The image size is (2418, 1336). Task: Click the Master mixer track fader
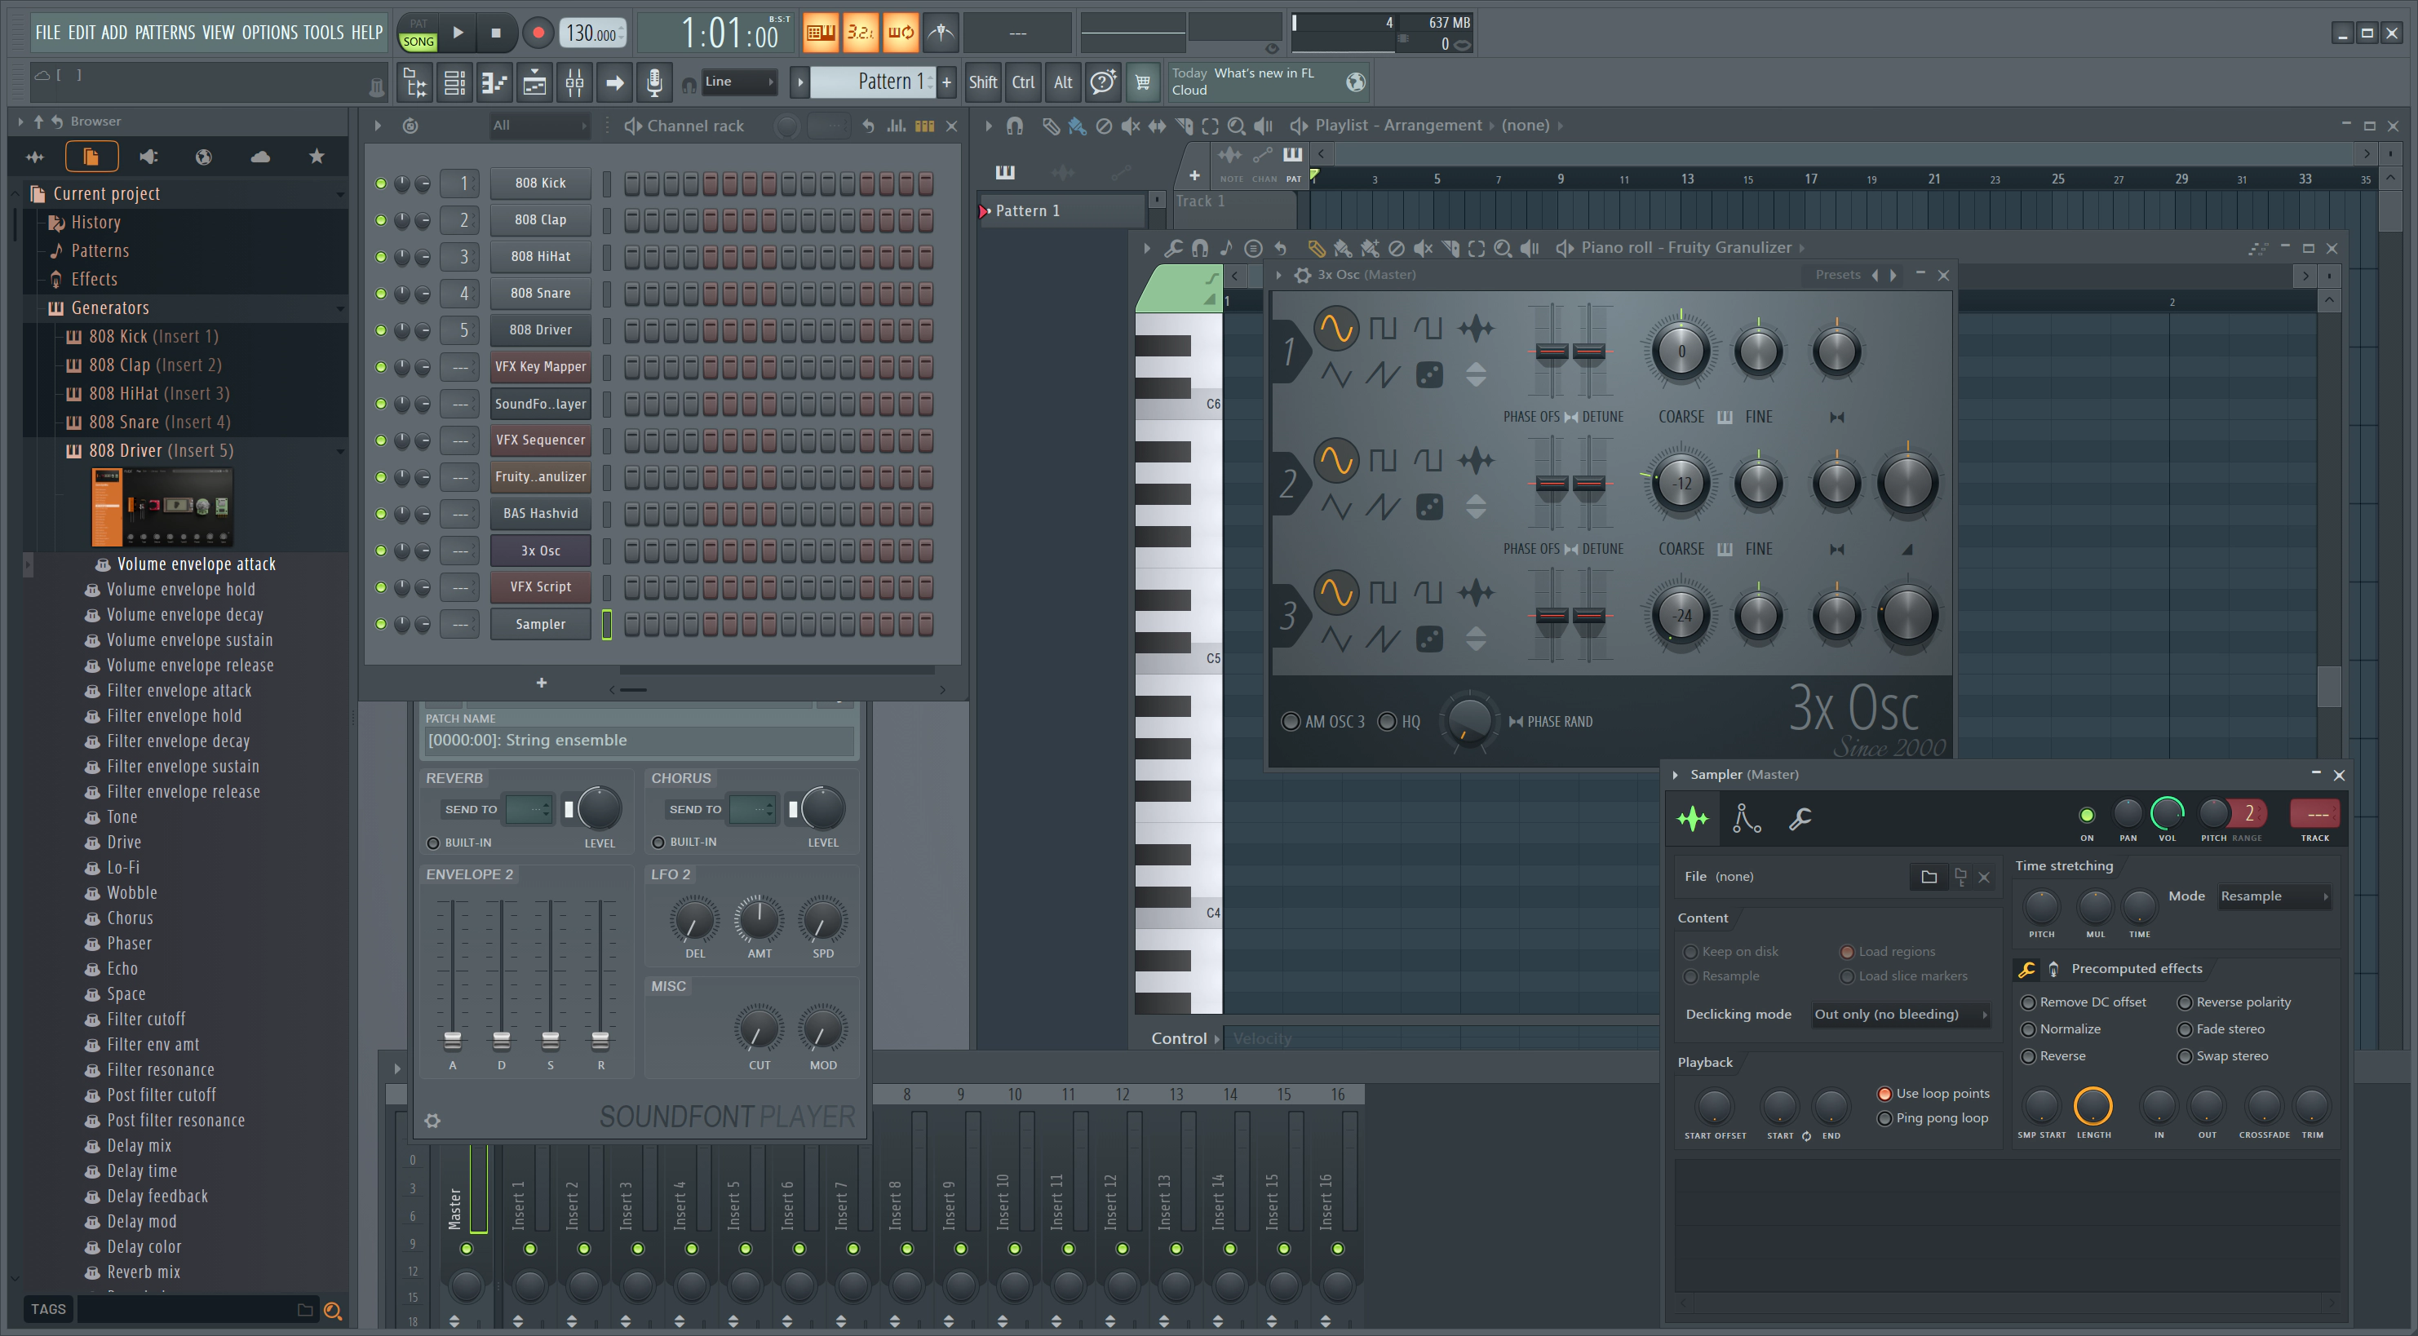[x=478, y=1187]
